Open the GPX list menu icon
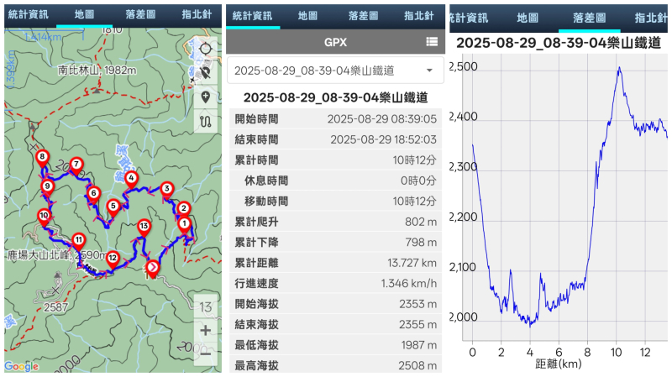Screen dimensions: 672x377 point(432,41)
